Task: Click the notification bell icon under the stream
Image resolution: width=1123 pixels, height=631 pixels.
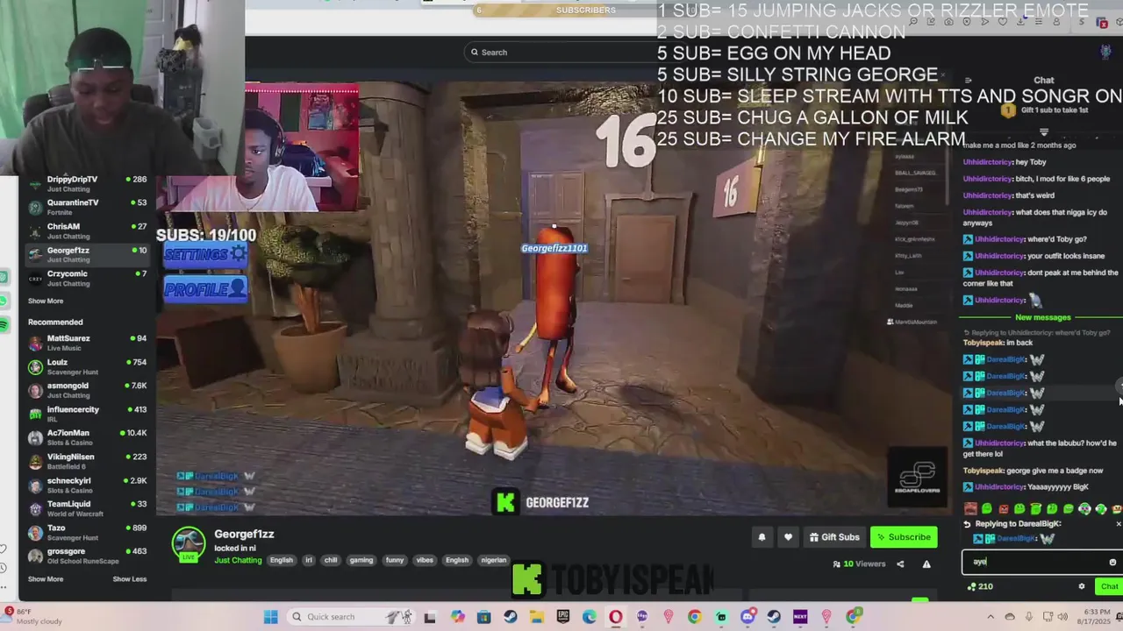Action: (x=762, y=537)
